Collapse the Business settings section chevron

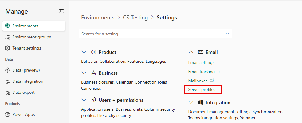coord(84,73)
